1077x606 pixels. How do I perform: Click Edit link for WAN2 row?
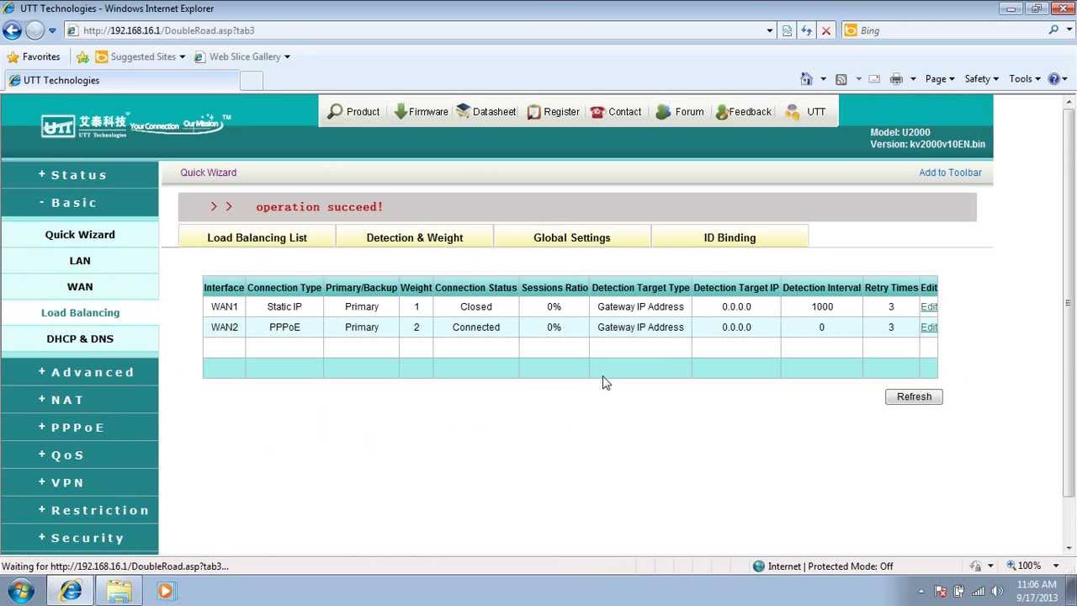click(x=929, y=327)
